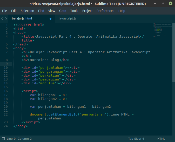Click the closing h1 tag
This screenshot has height=142, width=175.
tap(27, 56)
